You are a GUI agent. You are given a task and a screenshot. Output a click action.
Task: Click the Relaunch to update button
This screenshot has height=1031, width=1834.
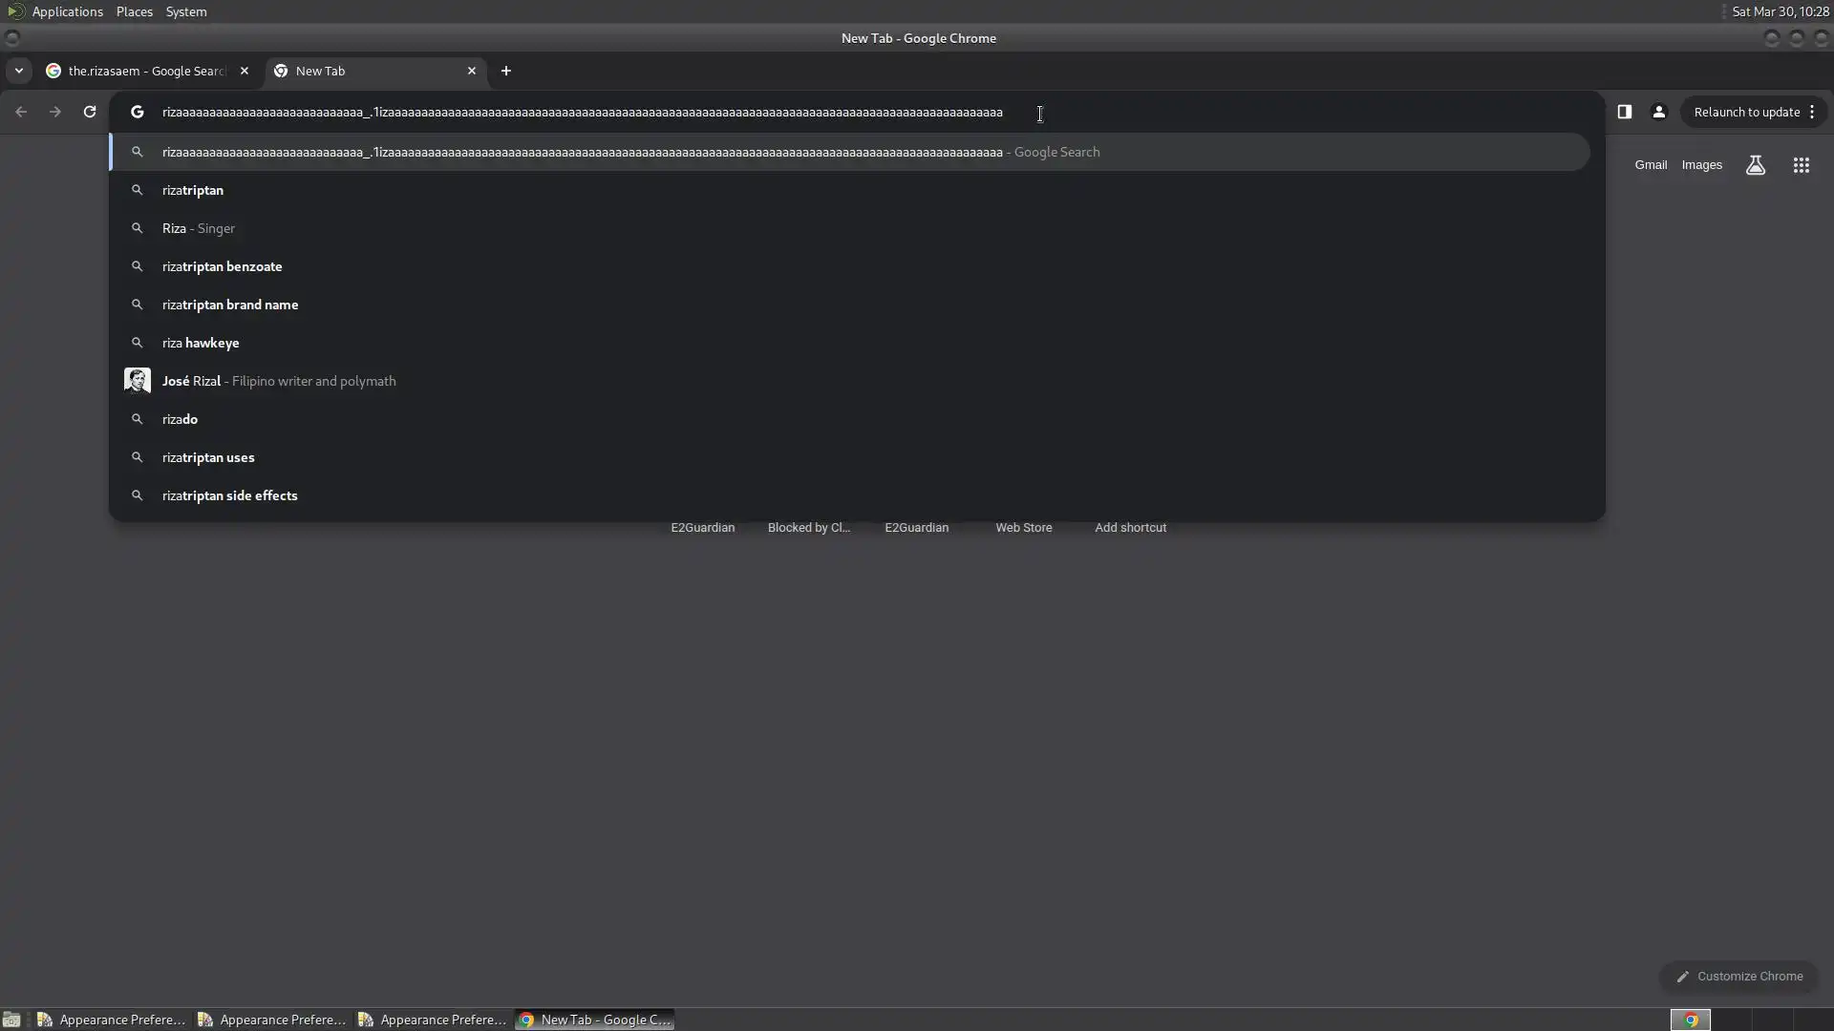(x=1745, y=112)
